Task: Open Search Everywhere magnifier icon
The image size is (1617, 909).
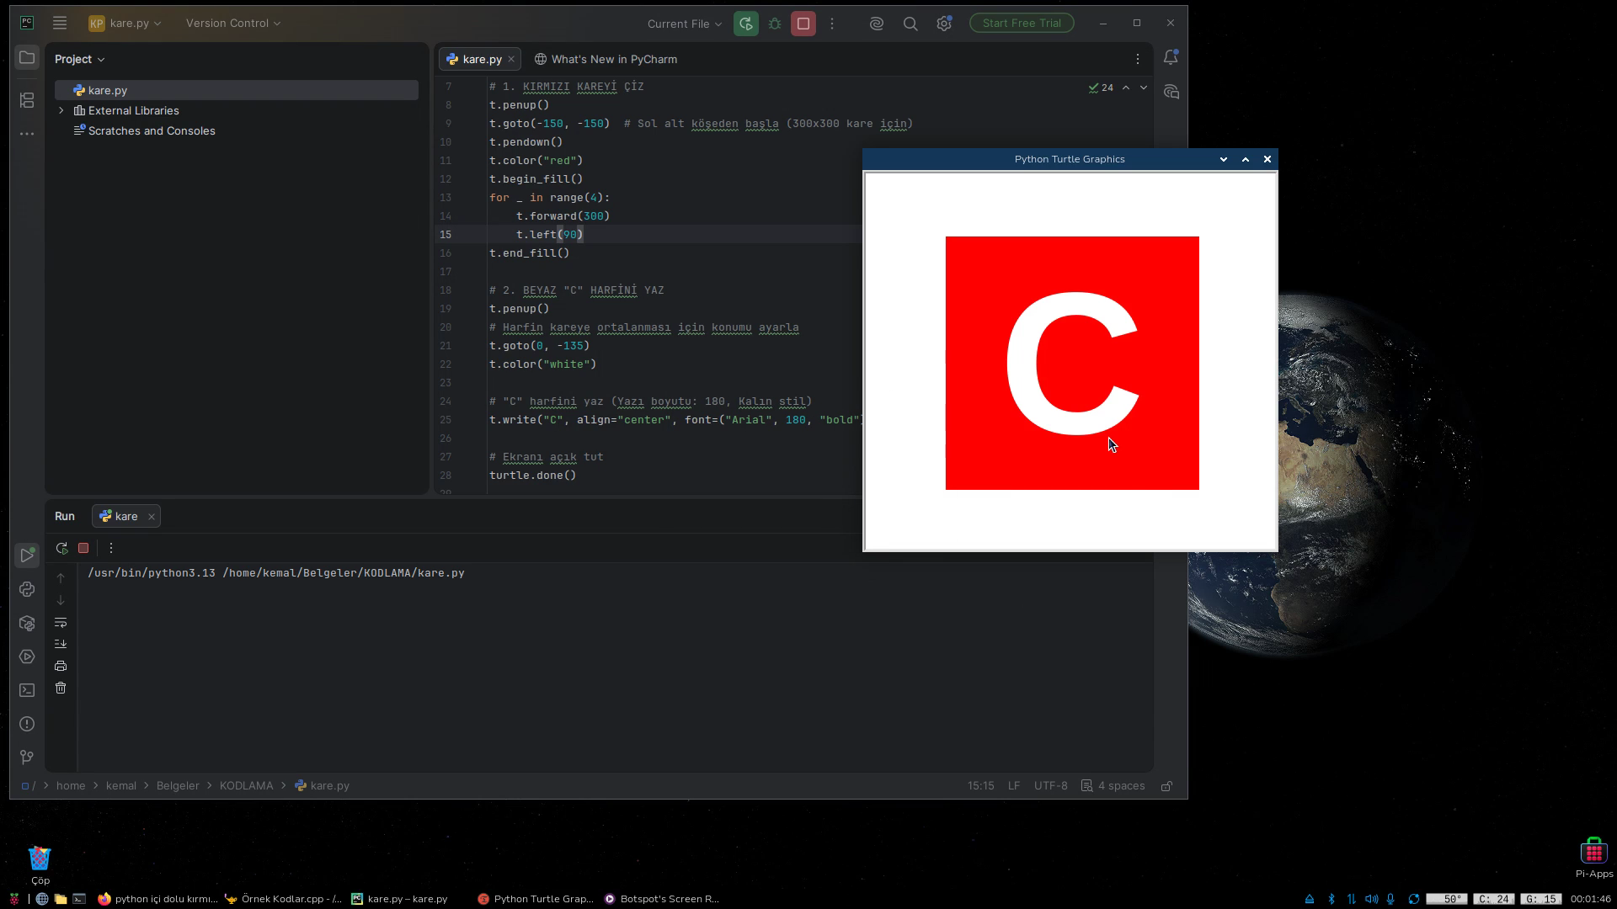Action: click(910, 24)
